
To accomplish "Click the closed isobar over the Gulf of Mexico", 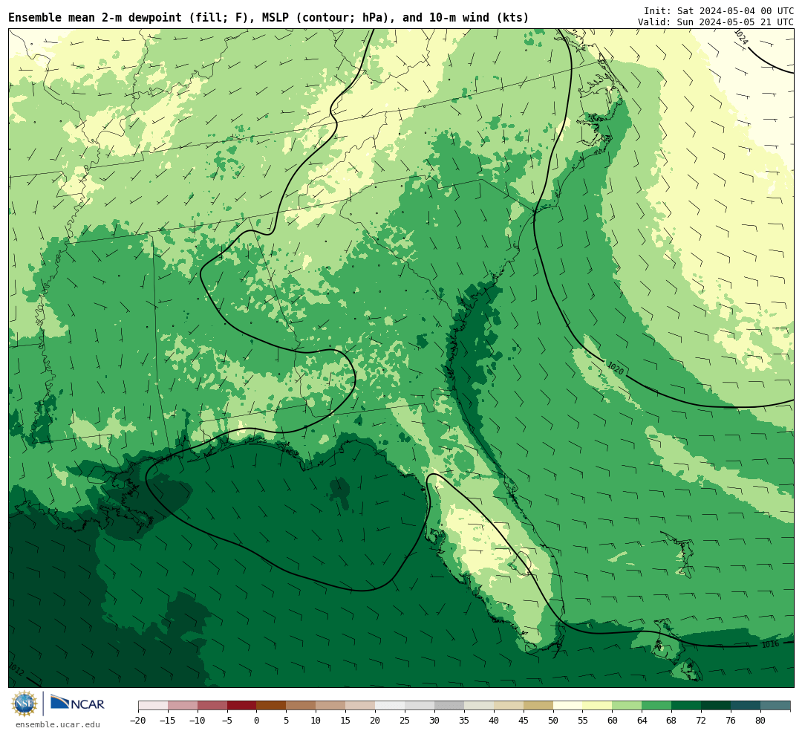I will click(x=287, y=512).
